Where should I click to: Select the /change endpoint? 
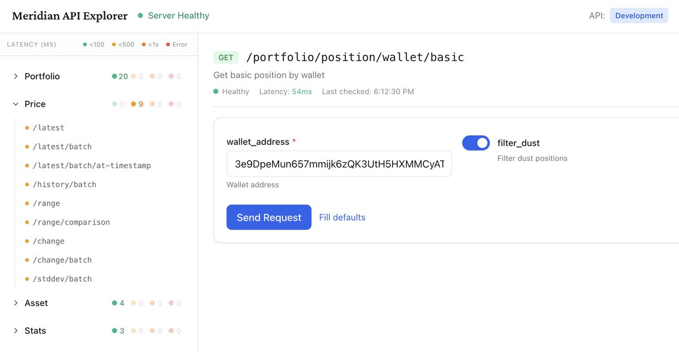tap(49, 241)
